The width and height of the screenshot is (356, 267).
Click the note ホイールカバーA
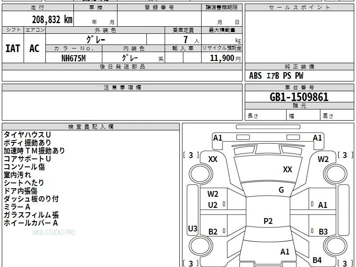[x=31, y=223]
